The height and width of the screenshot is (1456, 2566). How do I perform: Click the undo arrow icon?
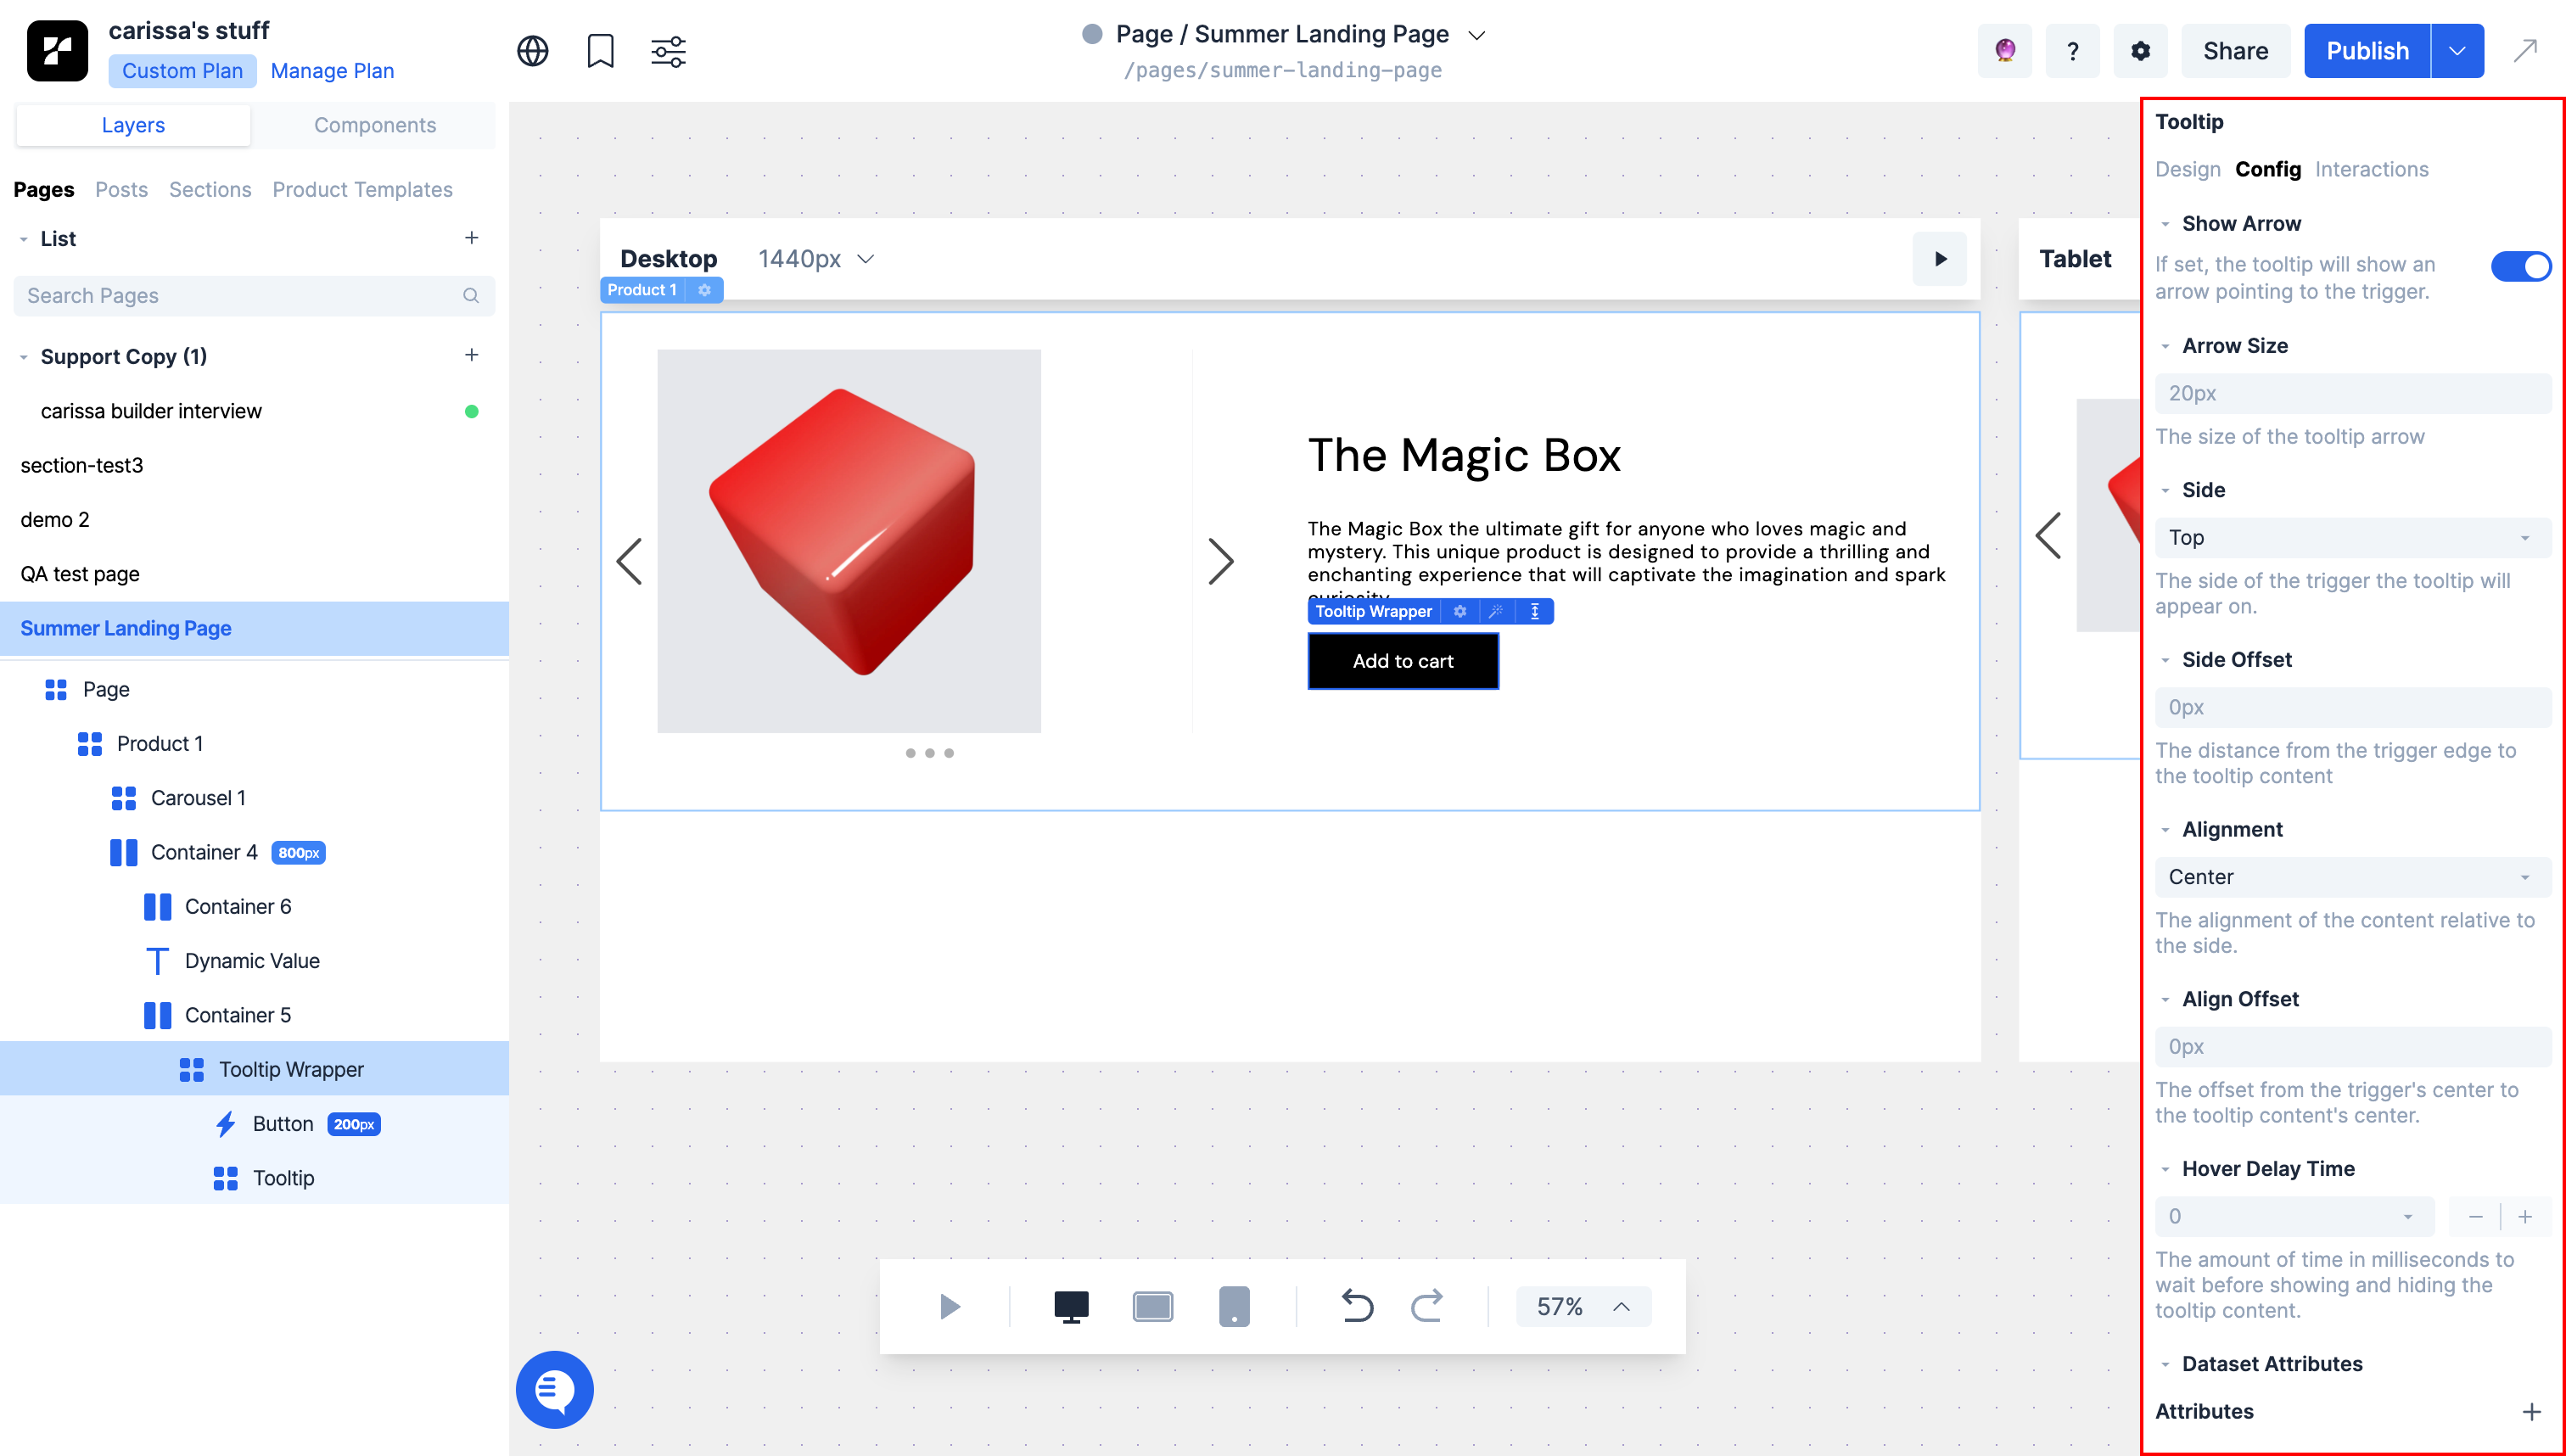point(1357,1306)
